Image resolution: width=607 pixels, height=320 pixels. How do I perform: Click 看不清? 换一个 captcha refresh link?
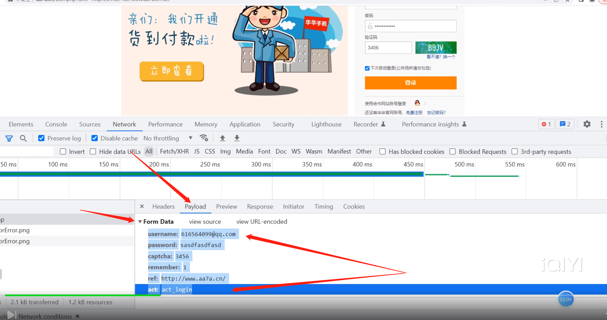coord(441,57)
